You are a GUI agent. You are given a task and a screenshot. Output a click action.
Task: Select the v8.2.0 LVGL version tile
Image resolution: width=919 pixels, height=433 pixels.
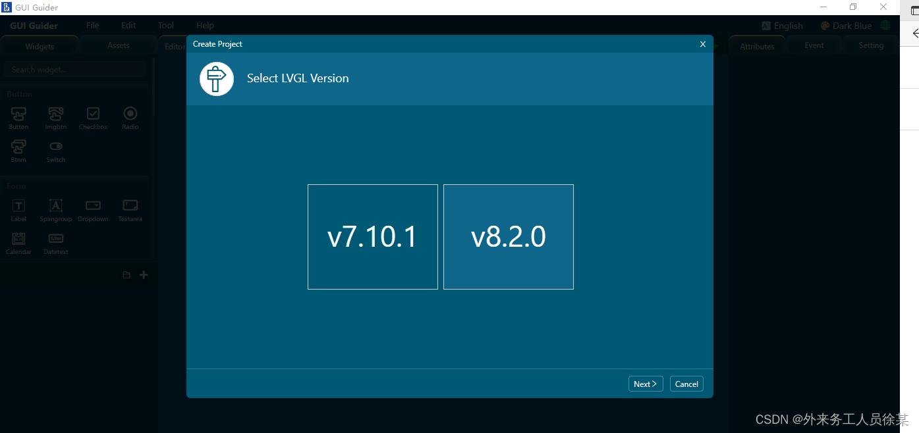pos(509,237)
